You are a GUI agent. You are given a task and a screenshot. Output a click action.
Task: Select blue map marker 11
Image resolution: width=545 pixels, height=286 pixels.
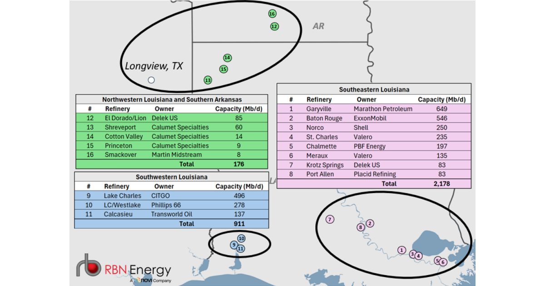pyautogui.click(x=241, y=248)
